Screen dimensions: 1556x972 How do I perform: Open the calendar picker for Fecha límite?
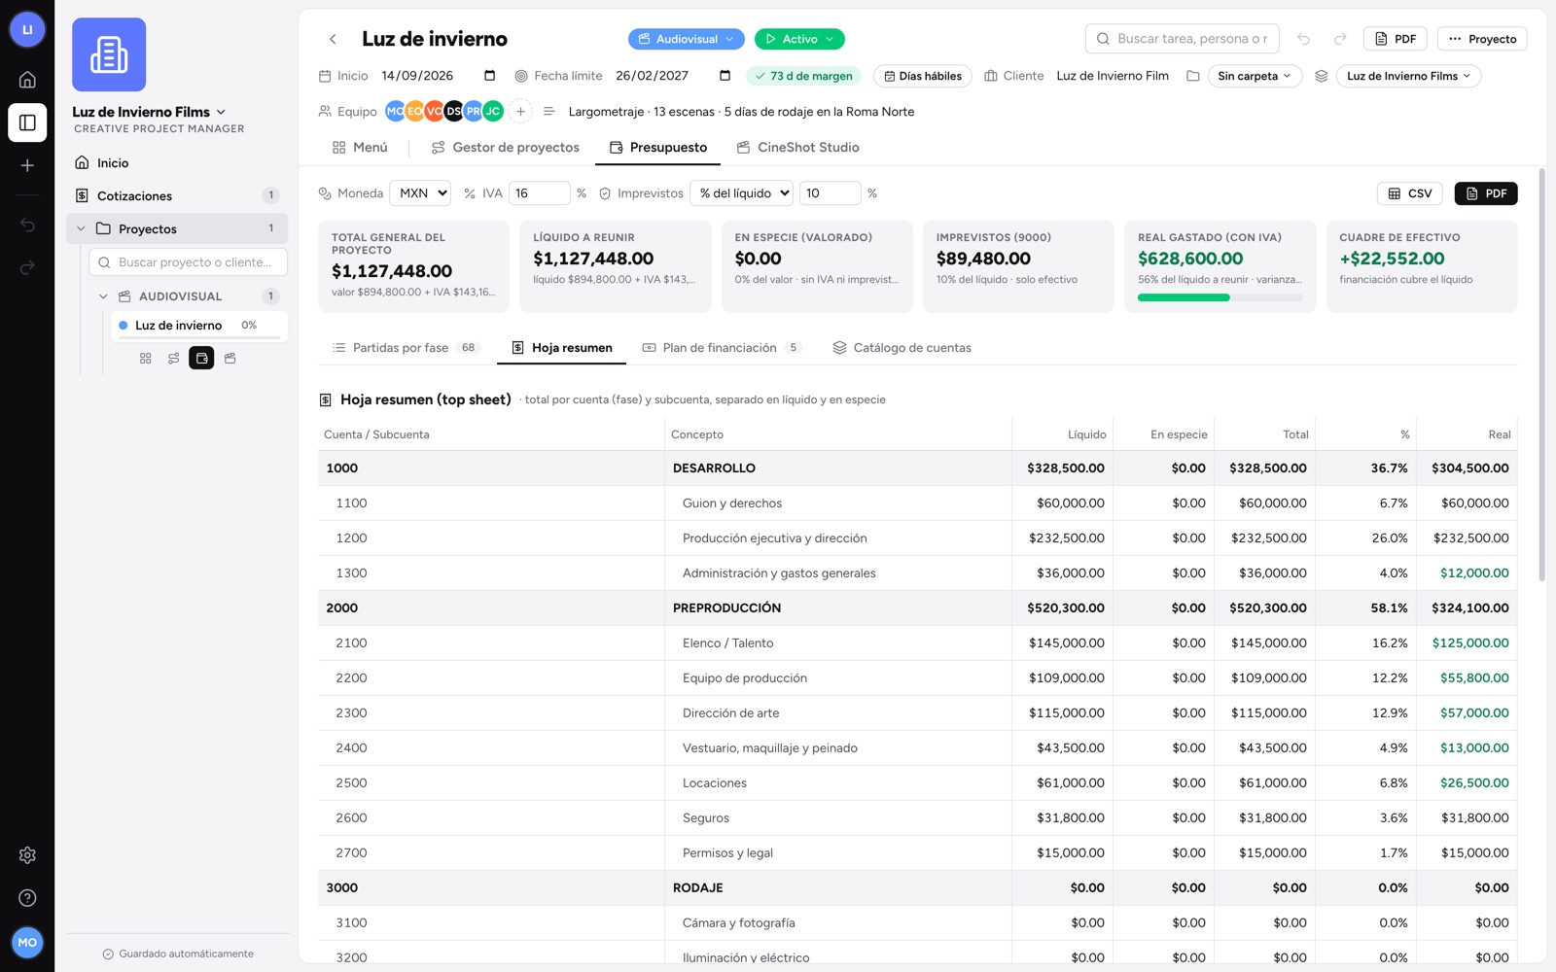725,76
